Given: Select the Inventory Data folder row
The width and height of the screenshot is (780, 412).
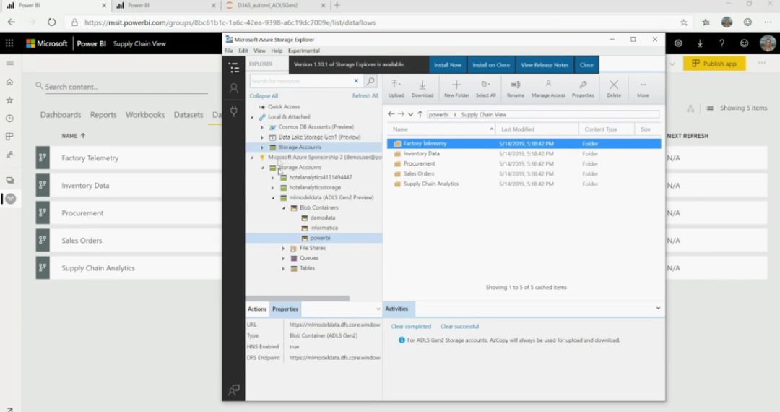Looking at the screenshot, I should pyautogui.click(x=524, y=154).
